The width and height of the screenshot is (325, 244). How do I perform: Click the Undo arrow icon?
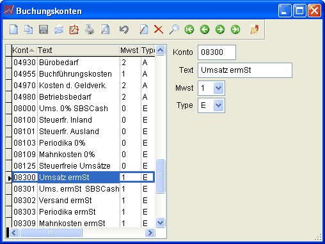tap(124, 29)
